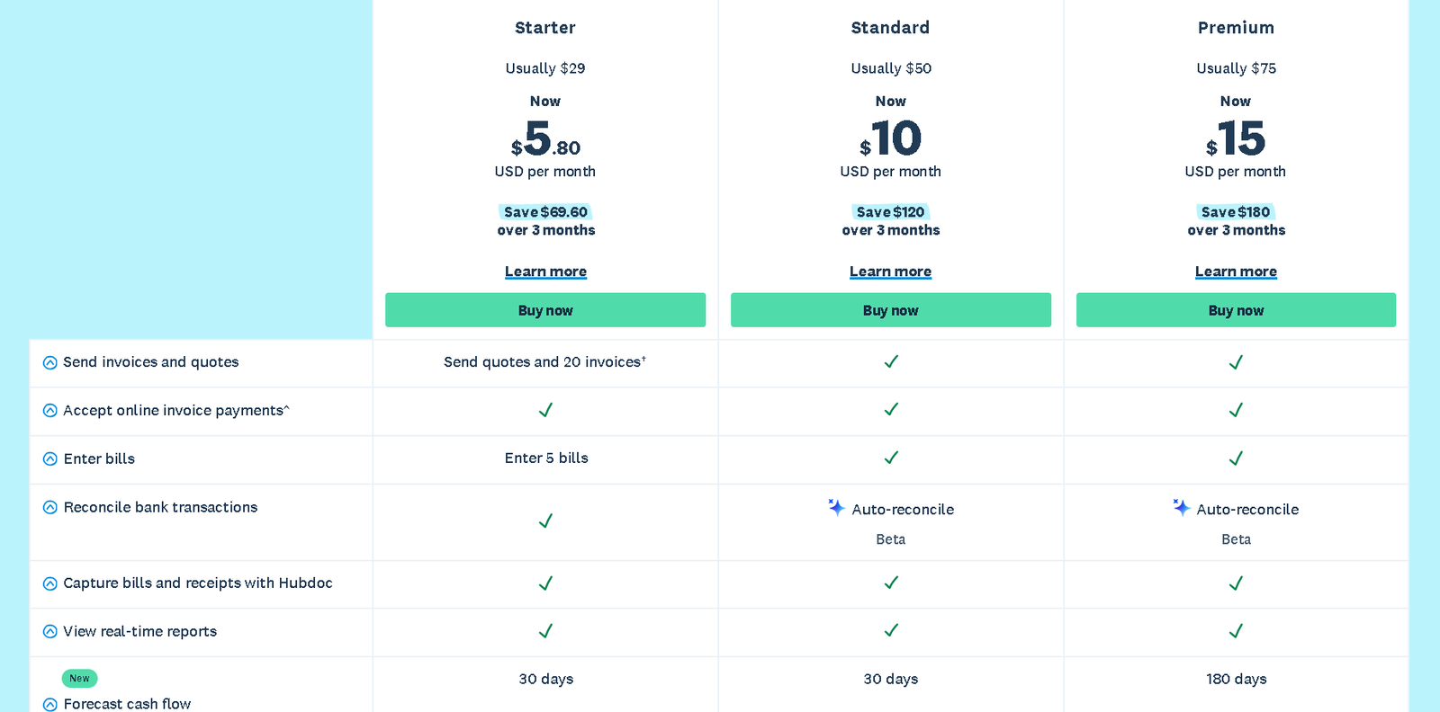Click the New badge above Forecast cash flow

pyautogui.click(x=79, y=678)
